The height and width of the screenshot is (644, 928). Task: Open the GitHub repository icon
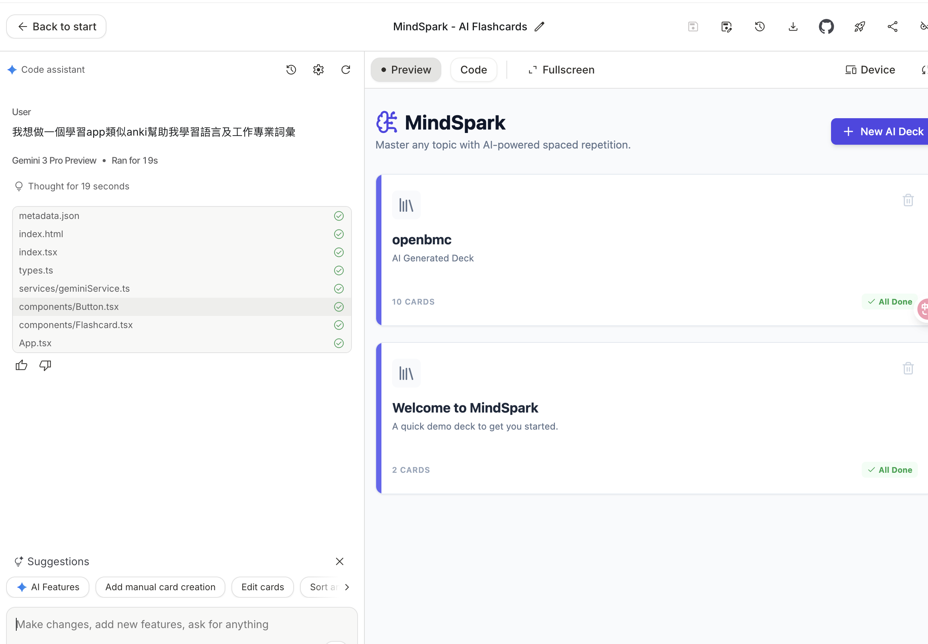(826, 26)
